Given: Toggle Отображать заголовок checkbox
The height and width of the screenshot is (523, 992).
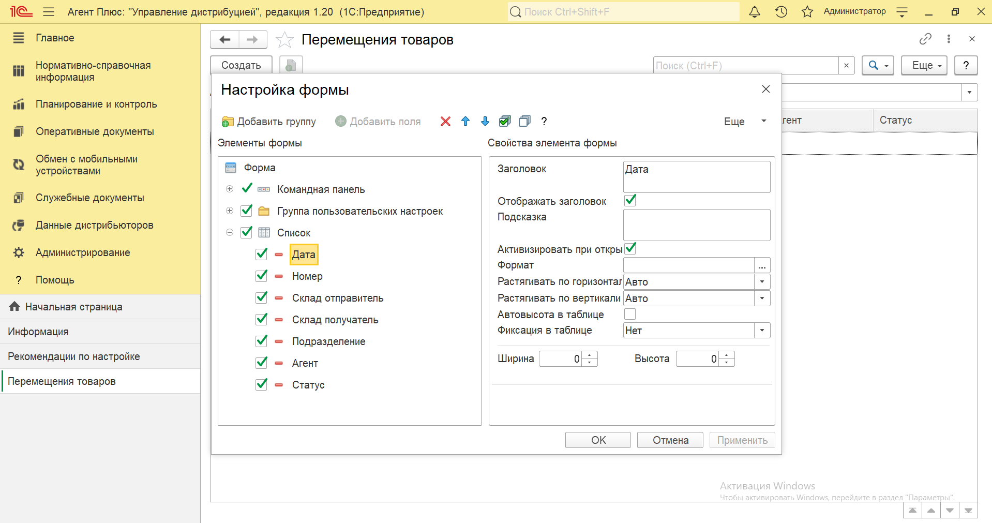Looking at the screenshot, I should (630, 200).
